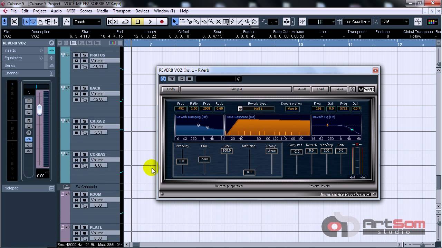Click Go to Previous Marker button

pos(110,22)
